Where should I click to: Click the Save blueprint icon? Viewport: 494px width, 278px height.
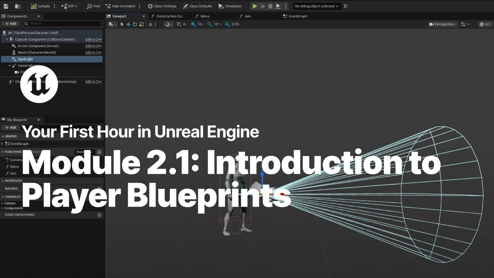pyautogui.click(x=6, y=6)
